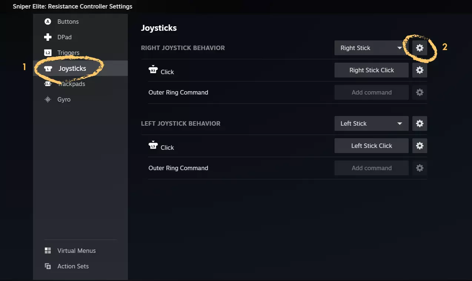Viewport: 472px width, 281px height.
Task: Go to the Trackpads tab
Action: [x=71, y=84]
